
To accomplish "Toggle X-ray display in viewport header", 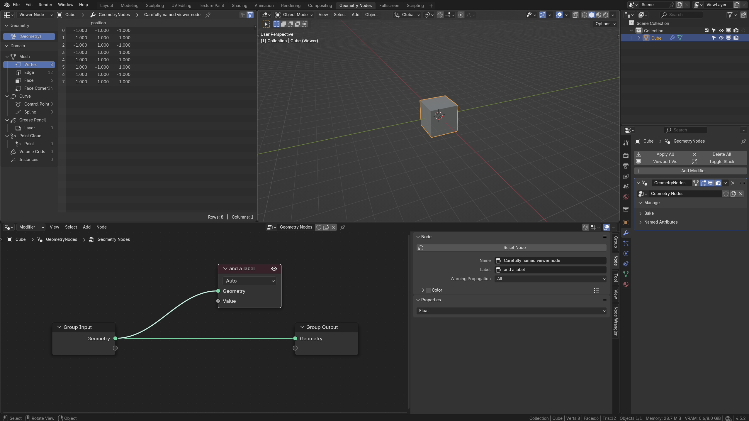I will coord(575,15).
